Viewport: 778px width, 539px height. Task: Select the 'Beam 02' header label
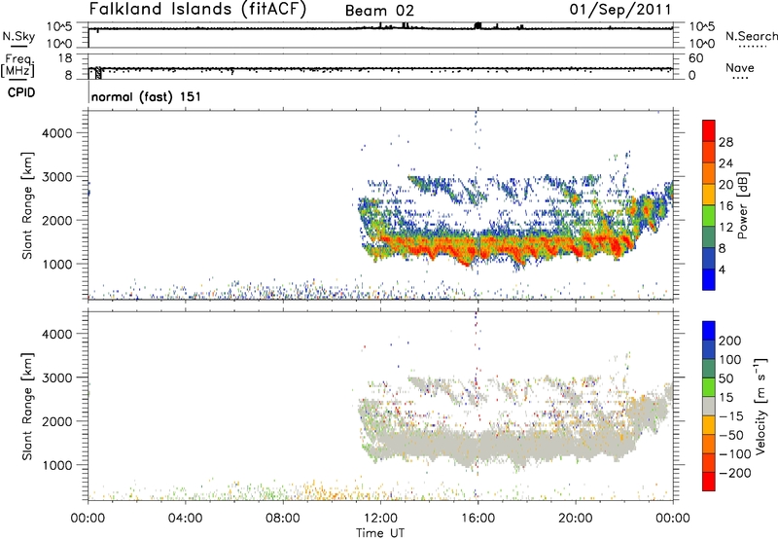pyautogui.click(x=379, y=11)
